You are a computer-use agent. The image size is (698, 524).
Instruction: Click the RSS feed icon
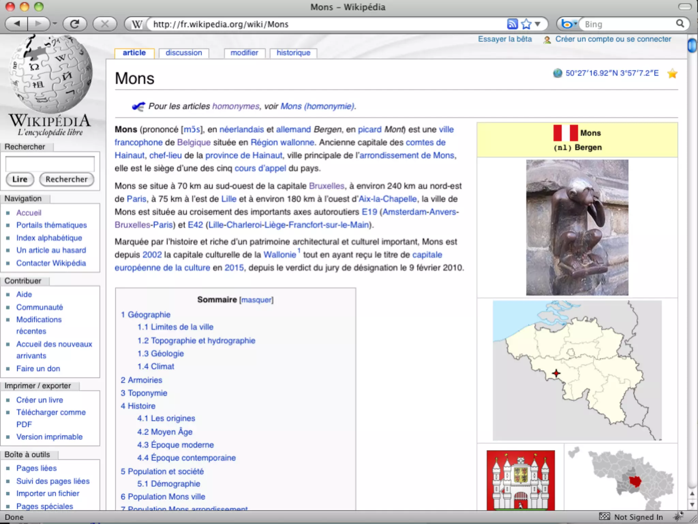pyautogui.click(x=512, y=24)
